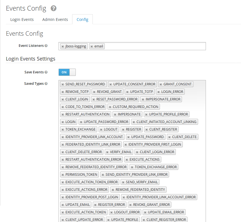Select the Config tab
241x222 pixels.
click(82, 20)
